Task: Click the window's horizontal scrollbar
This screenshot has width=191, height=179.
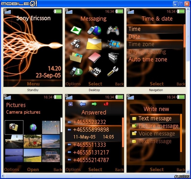Action: (91, 176)
